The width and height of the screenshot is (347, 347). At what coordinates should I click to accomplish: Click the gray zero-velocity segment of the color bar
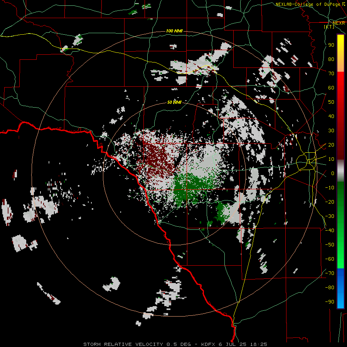pyautogui.click(x=340, y=171)
